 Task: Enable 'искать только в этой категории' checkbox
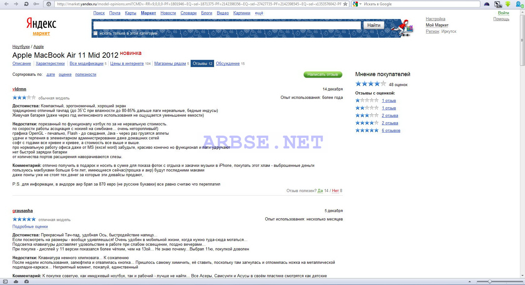[96, 33]
